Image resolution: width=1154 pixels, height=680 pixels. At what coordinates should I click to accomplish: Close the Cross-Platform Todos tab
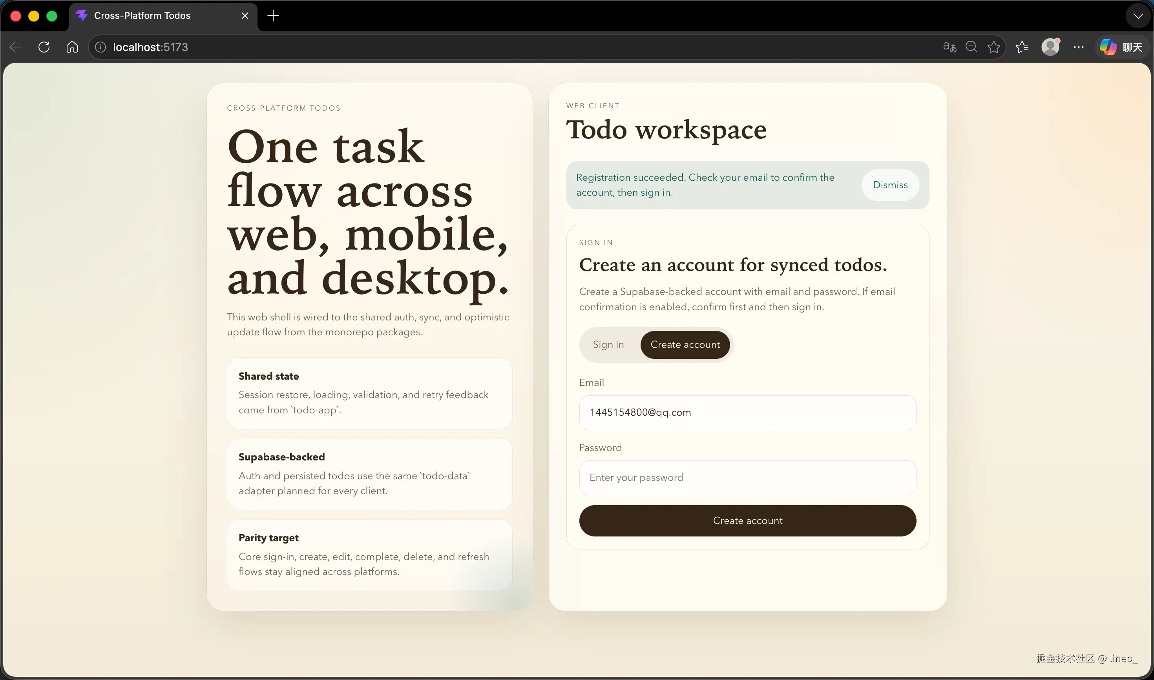tap(245, 16)
